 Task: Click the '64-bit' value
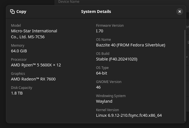[101, 73]
